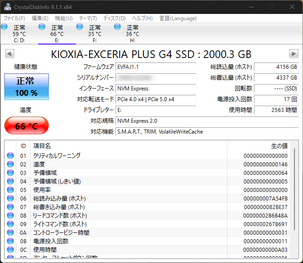Click the next disk arrow button

pyautogui.click(x=294, y=53)
